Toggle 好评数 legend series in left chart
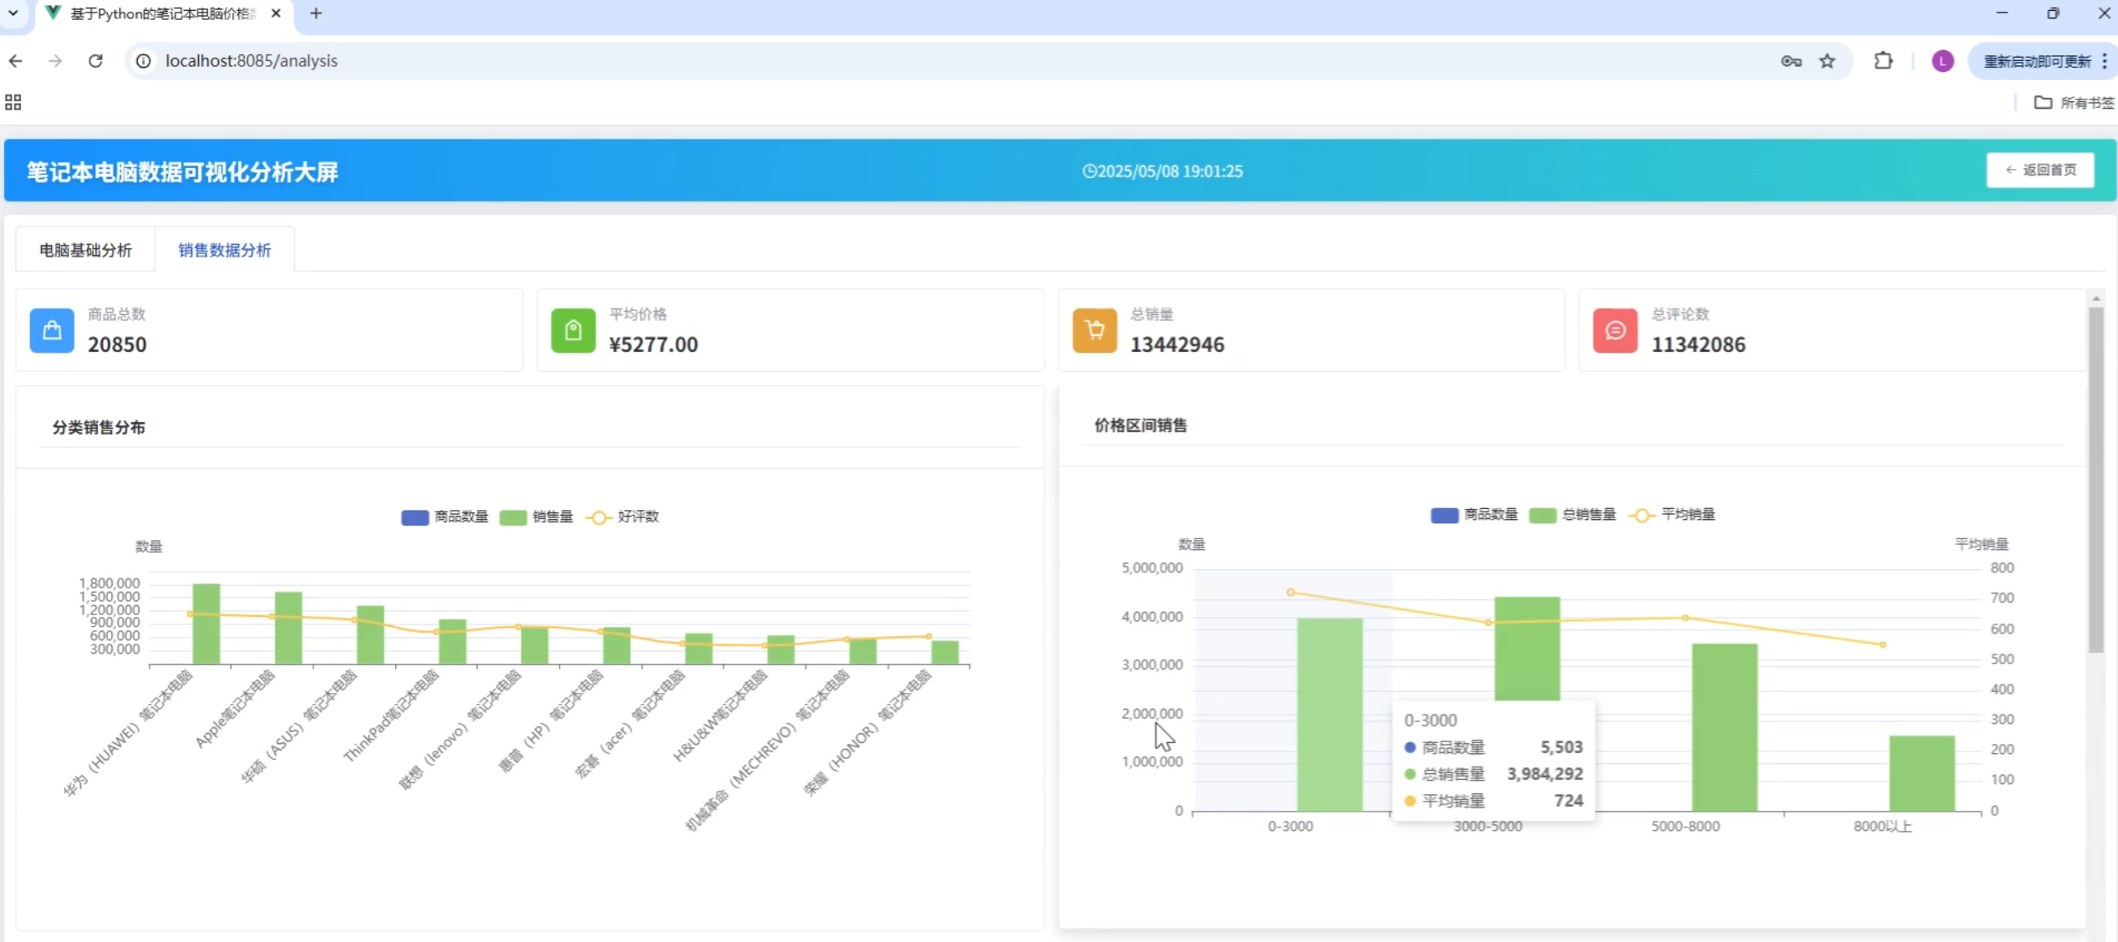 [622, 517]
